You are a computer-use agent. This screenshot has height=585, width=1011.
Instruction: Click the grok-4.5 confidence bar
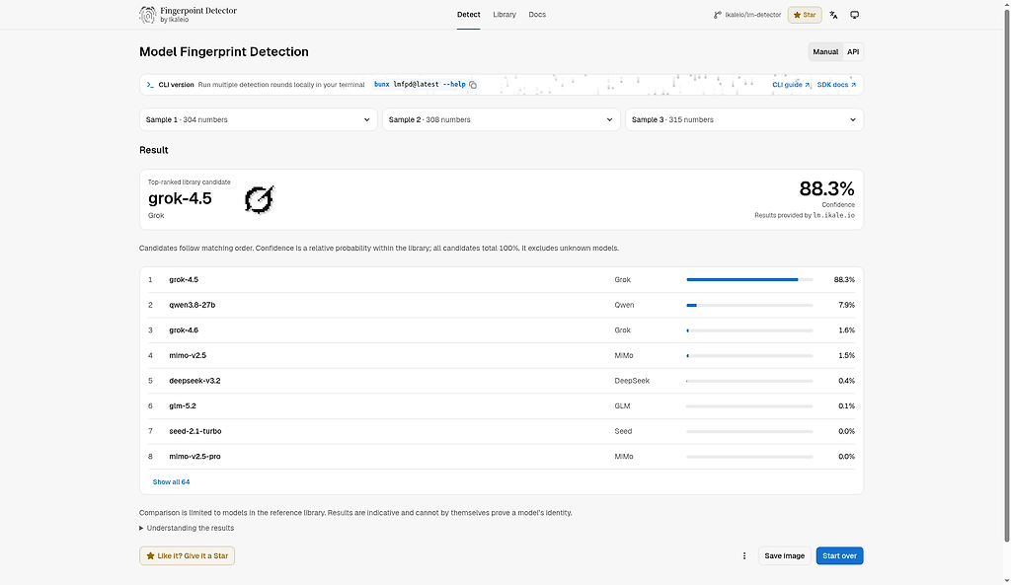(749, 279)
